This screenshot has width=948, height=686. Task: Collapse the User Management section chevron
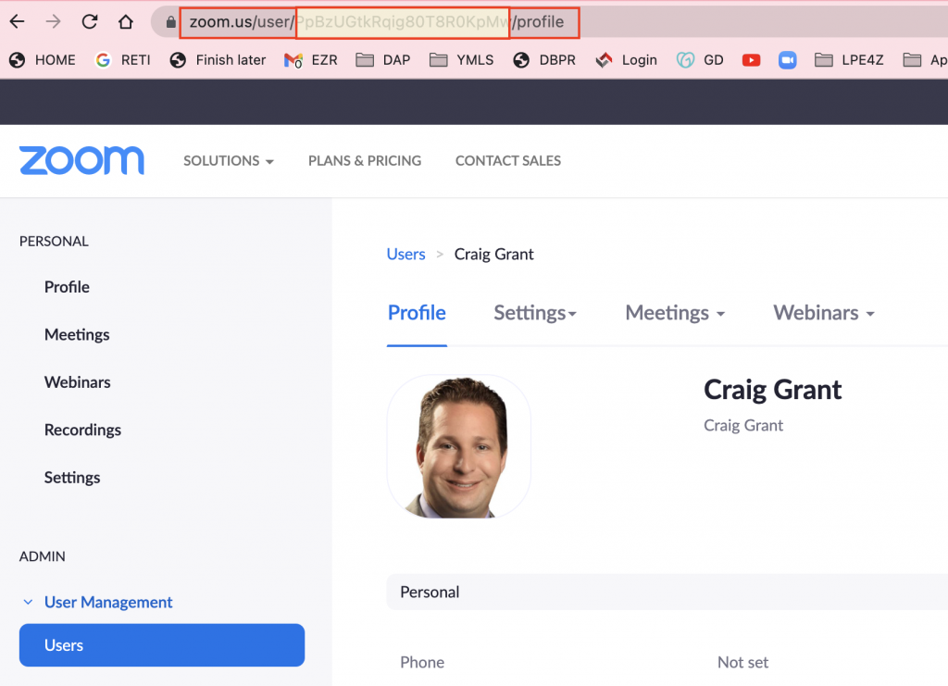[28, 602]
